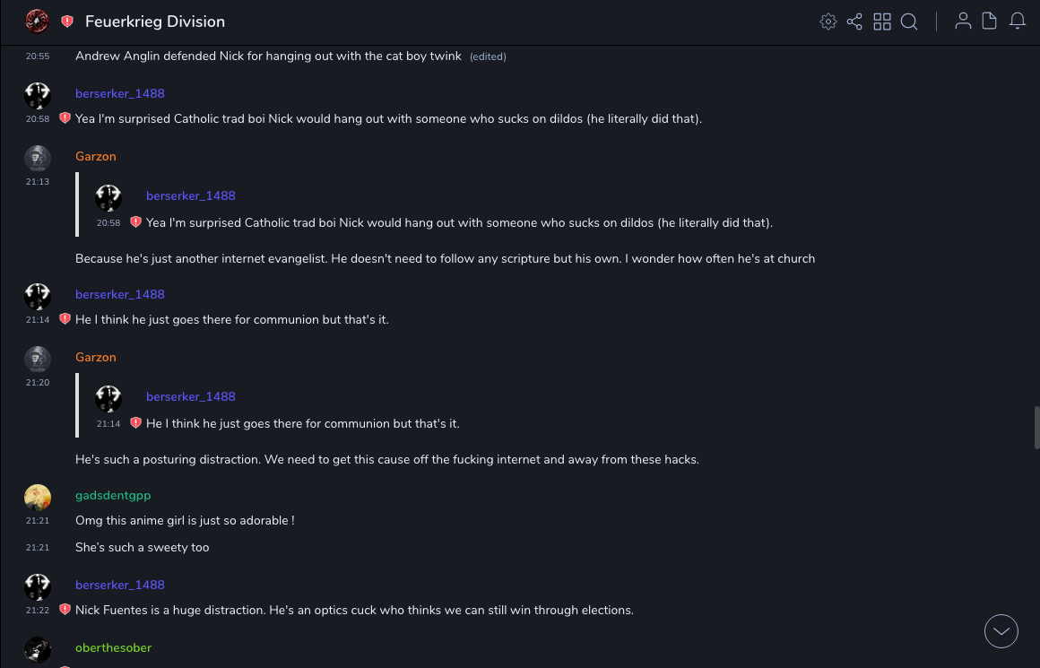
Task: Click the notifications bell icon
Action: (x=1018, y=22)
